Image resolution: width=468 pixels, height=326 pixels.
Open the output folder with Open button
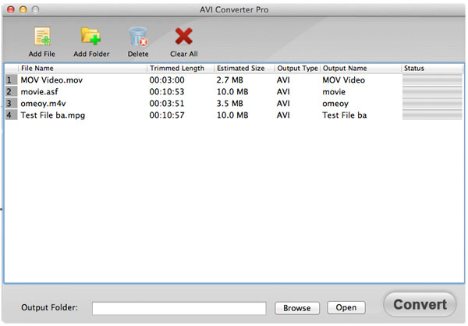(346, 307)
